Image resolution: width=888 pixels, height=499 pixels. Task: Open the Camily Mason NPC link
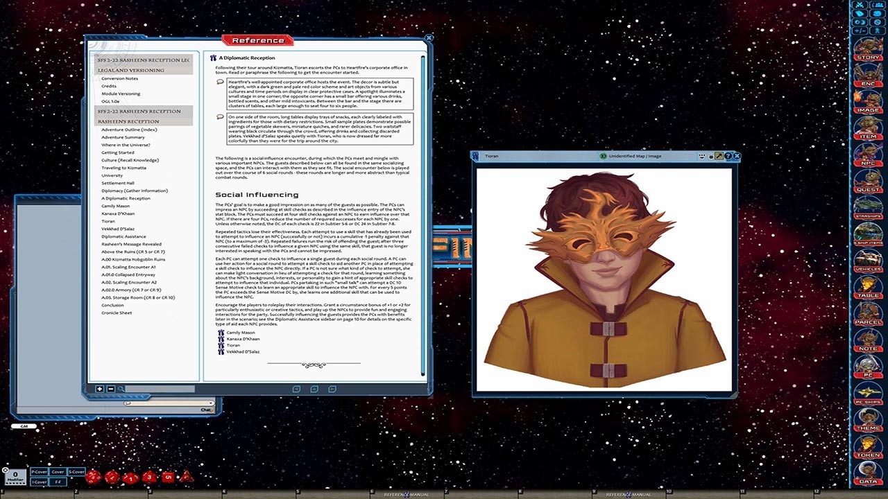tap(240, 333)
